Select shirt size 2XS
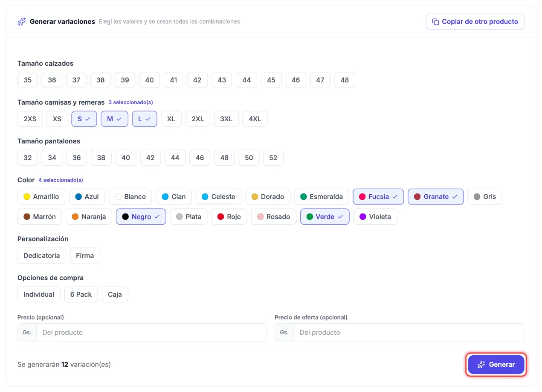 click(x=30, y=119)
